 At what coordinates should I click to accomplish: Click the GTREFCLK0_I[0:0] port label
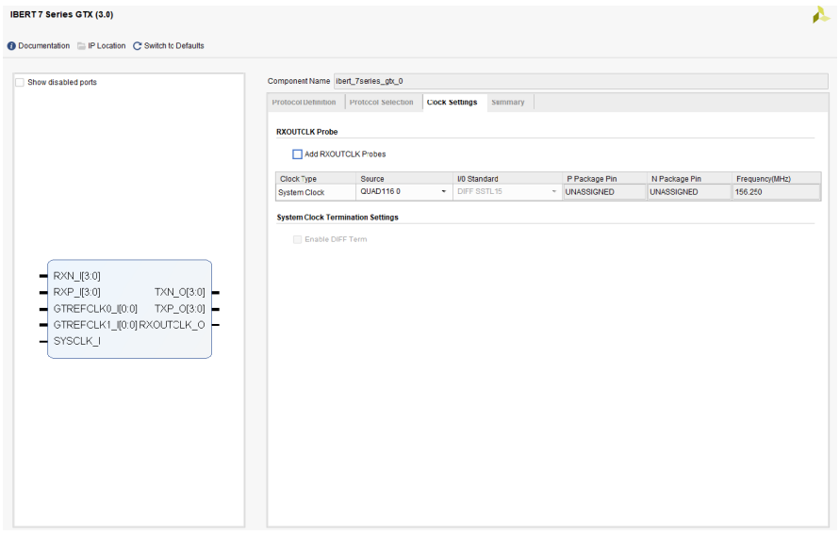click(x=95, y=308)
